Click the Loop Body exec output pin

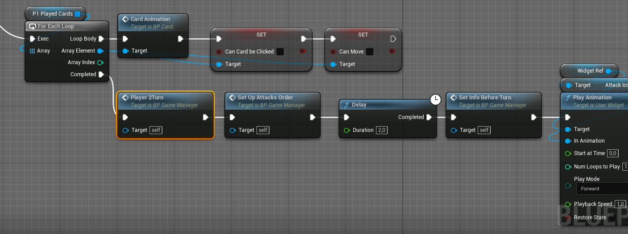coord(101,39)
